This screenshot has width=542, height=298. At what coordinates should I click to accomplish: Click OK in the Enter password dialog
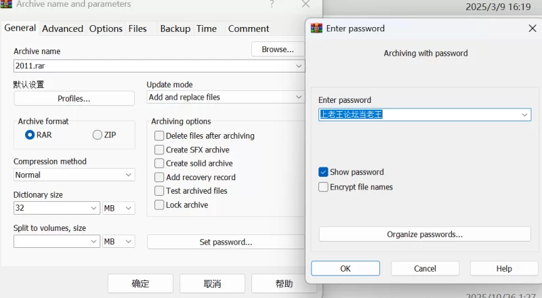[346, 268]
